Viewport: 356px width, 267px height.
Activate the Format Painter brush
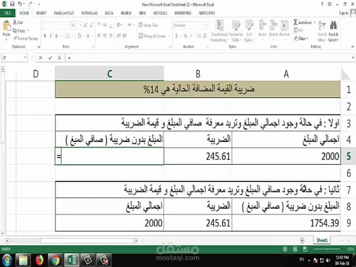tap(15, 38)
